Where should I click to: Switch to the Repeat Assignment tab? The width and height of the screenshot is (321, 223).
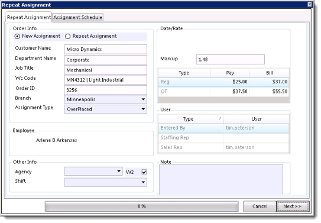28,17
